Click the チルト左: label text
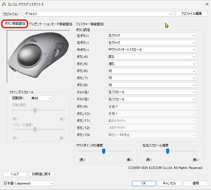The height and width of the screenshot is (190, 211). (x=83, y=92)
